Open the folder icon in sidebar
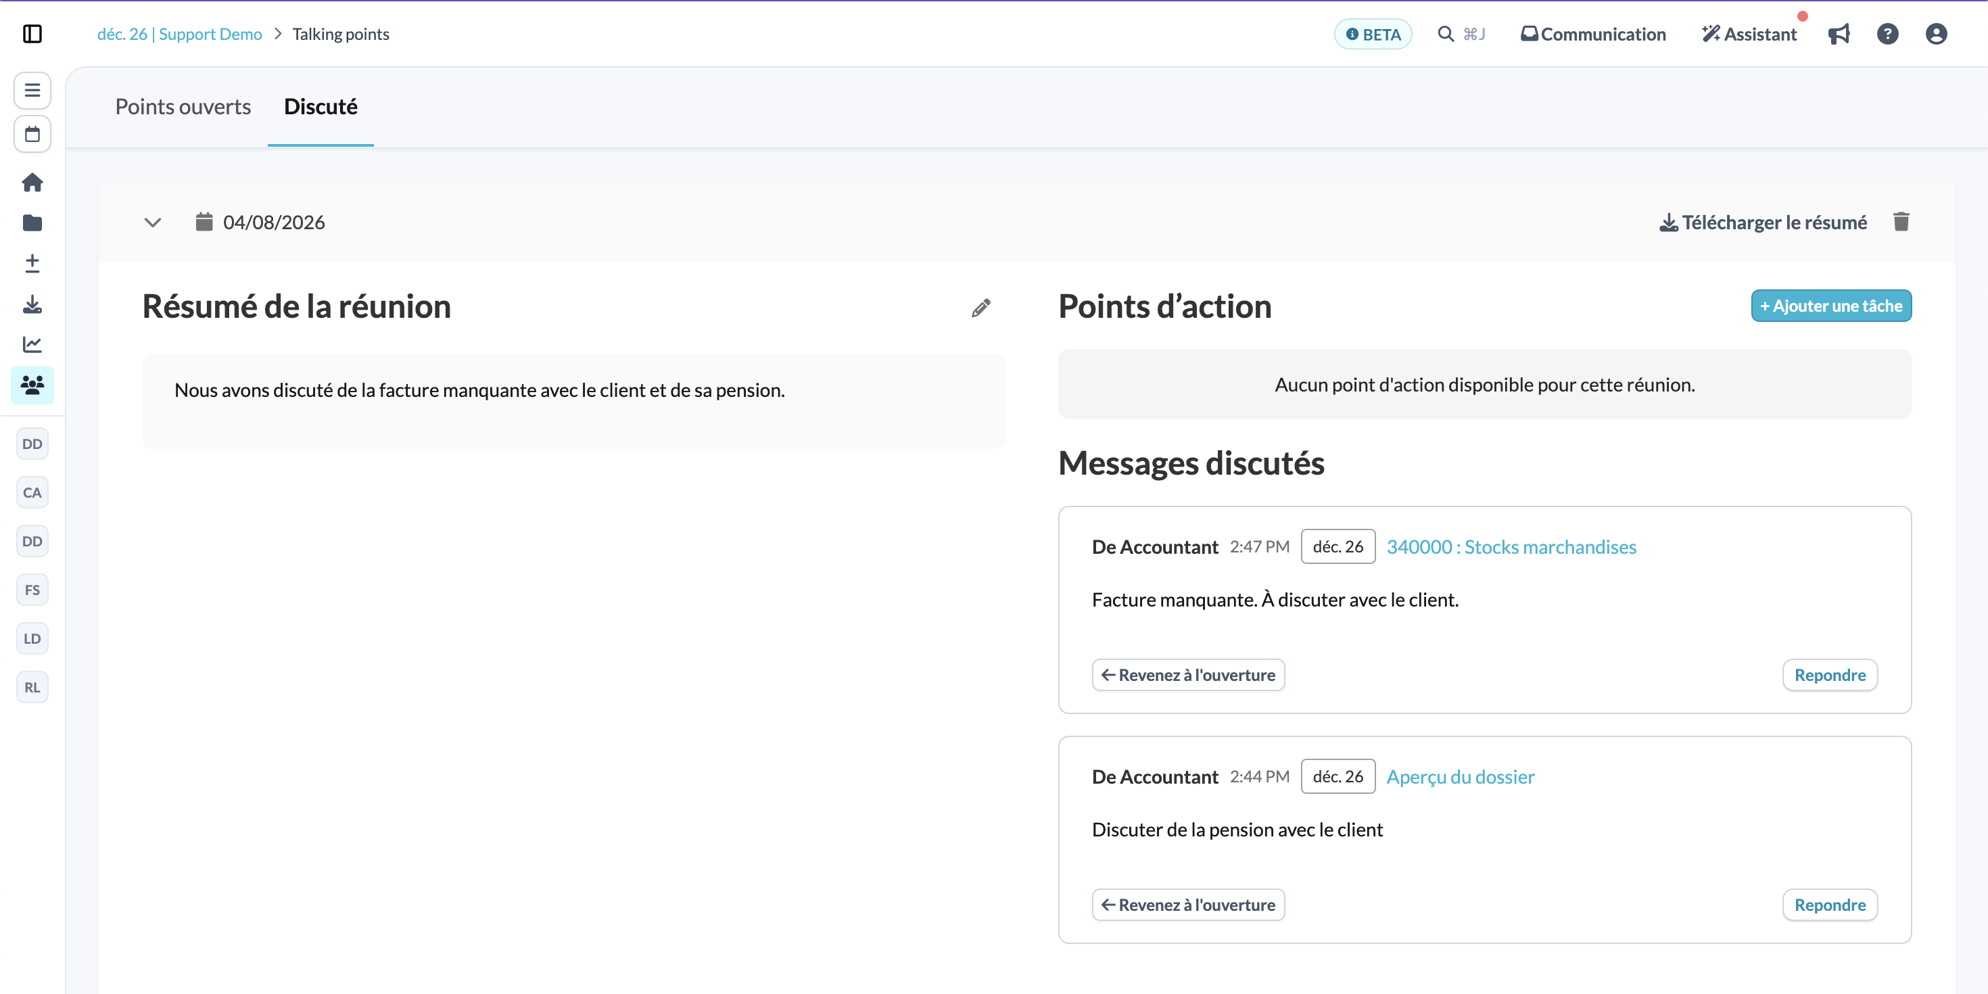The height and width of the screenshot is (994, 1988). pos(32,223)
